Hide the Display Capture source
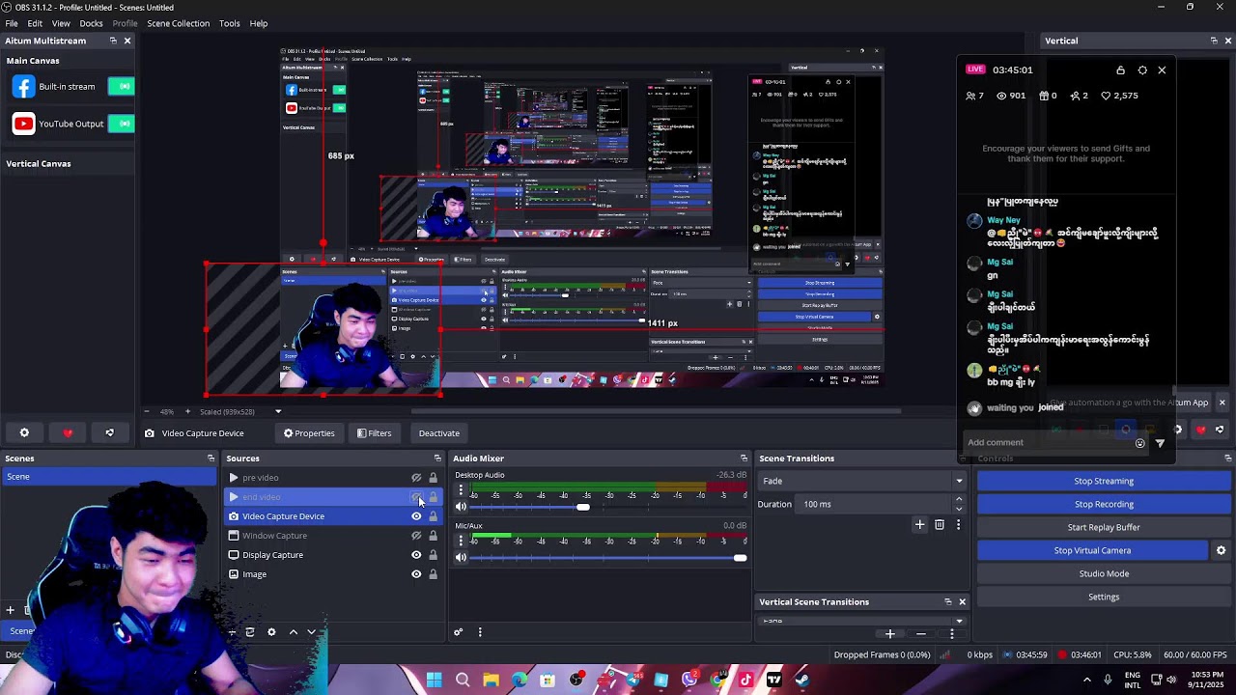1236x695 pixels. pos(416,555)
